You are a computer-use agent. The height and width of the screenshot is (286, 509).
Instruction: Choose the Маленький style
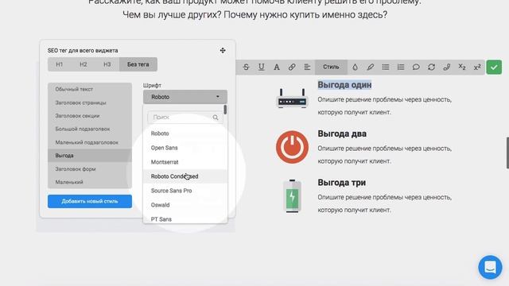click(x=90, y=182)
